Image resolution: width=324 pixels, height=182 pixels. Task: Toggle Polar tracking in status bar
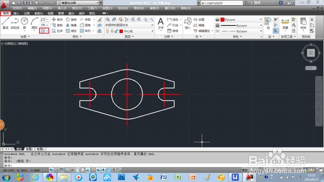tap(72, 170)
